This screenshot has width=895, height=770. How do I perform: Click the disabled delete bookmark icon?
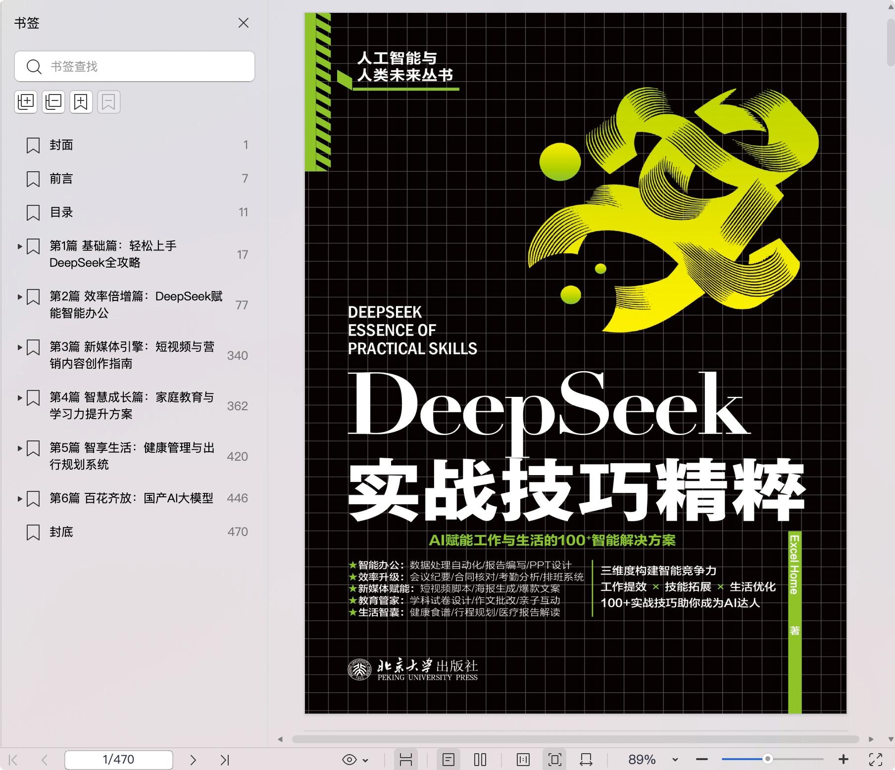(x=109, y=102)
